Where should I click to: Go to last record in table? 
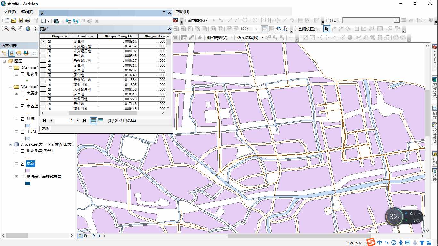(x=85, y=121)
